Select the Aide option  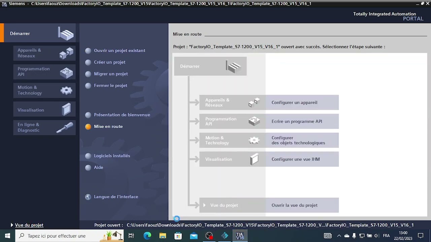94,167
